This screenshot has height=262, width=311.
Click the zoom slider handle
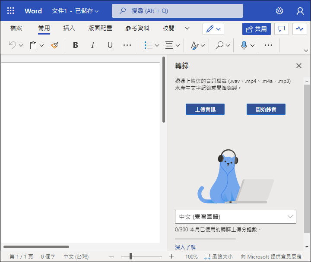(131, 256)
